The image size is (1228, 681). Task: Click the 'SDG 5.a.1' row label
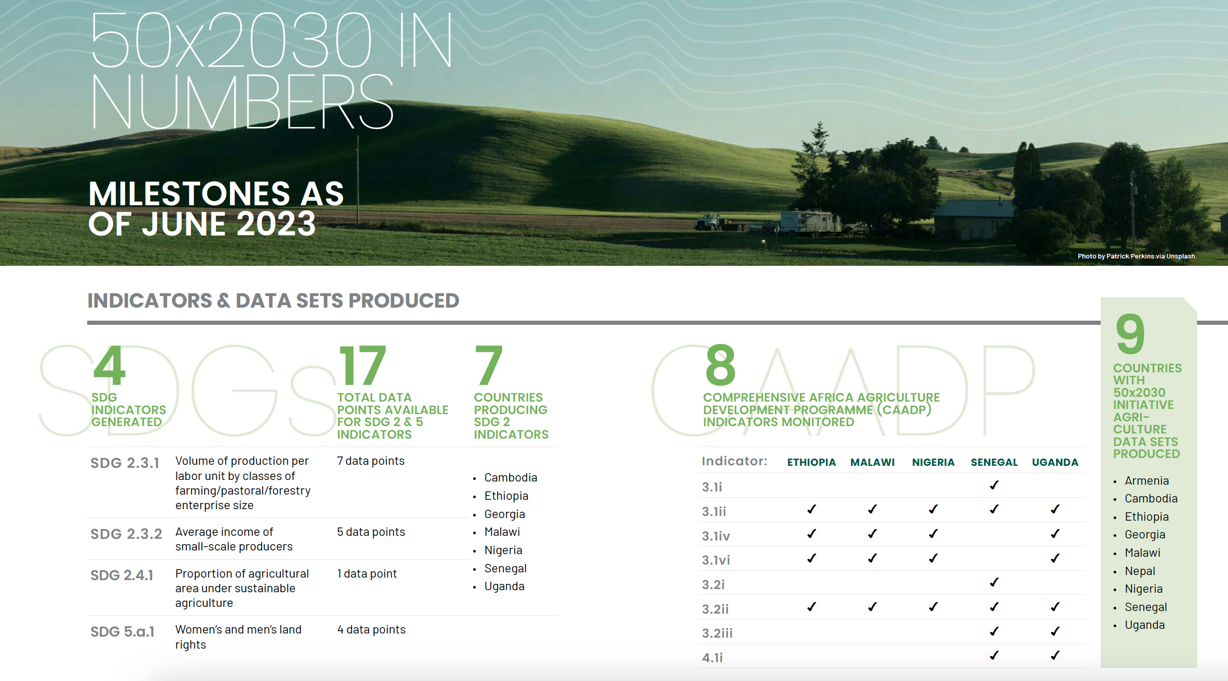122,631
